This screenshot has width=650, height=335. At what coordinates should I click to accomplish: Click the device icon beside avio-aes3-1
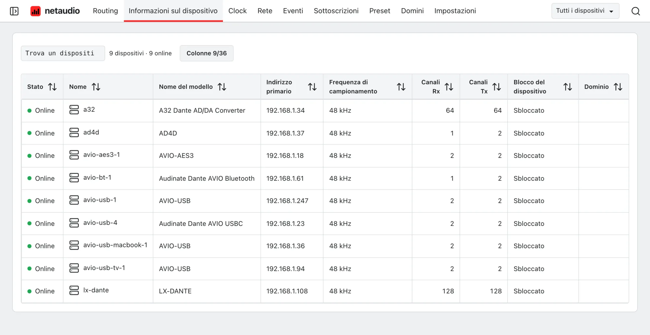(74, 155)
